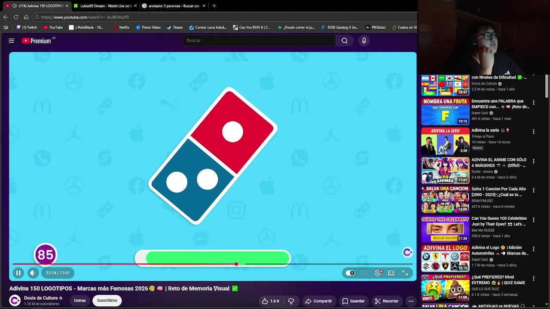Click the URL address bar
550x309 pixels.
[223, 17]
